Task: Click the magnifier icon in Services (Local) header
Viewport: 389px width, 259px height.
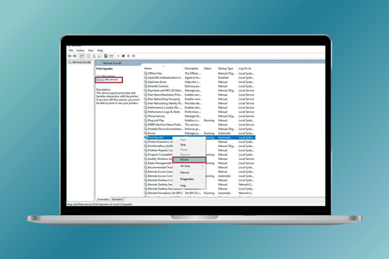Action: (99, 63)
